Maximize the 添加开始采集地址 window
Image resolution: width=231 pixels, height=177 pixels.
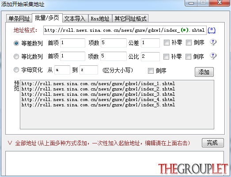tap(203, 3)
